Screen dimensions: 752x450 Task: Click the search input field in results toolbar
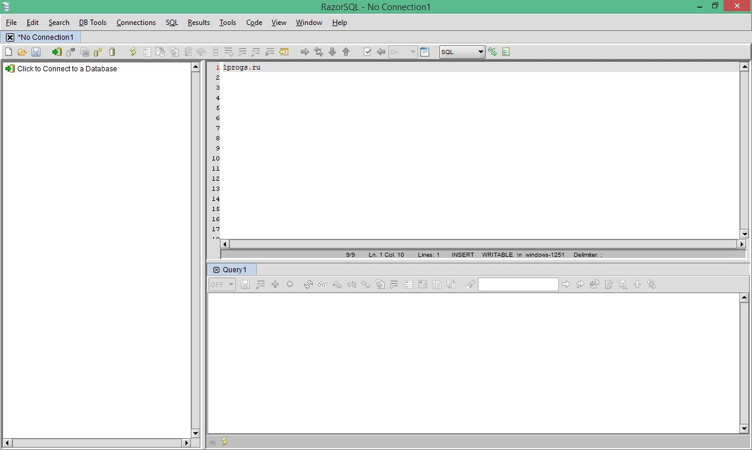click(x=518, y=284)
